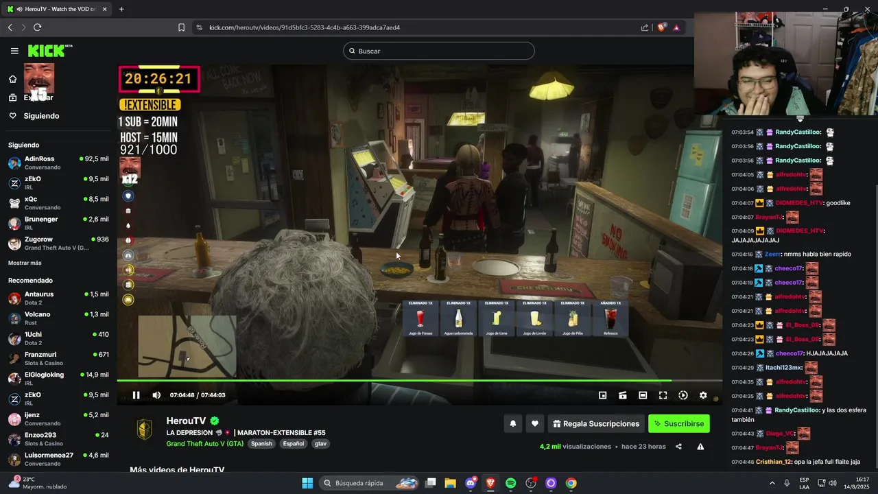Open the browser share icon
The width and height of the screenshot is (878, 494).
click(x=645, y=27)
